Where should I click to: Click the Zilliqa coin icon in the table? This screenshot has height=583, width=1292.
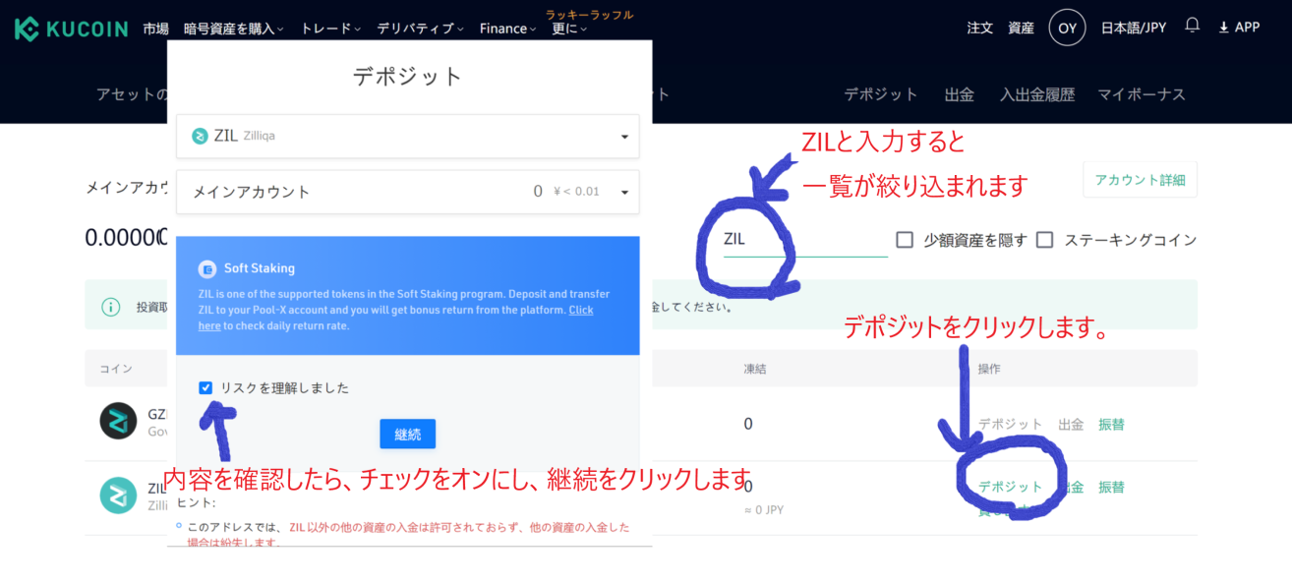click(x=118, y=495)
